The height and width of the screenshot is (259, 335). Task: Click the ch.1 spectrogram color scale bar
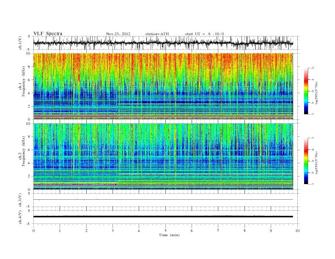306,91
